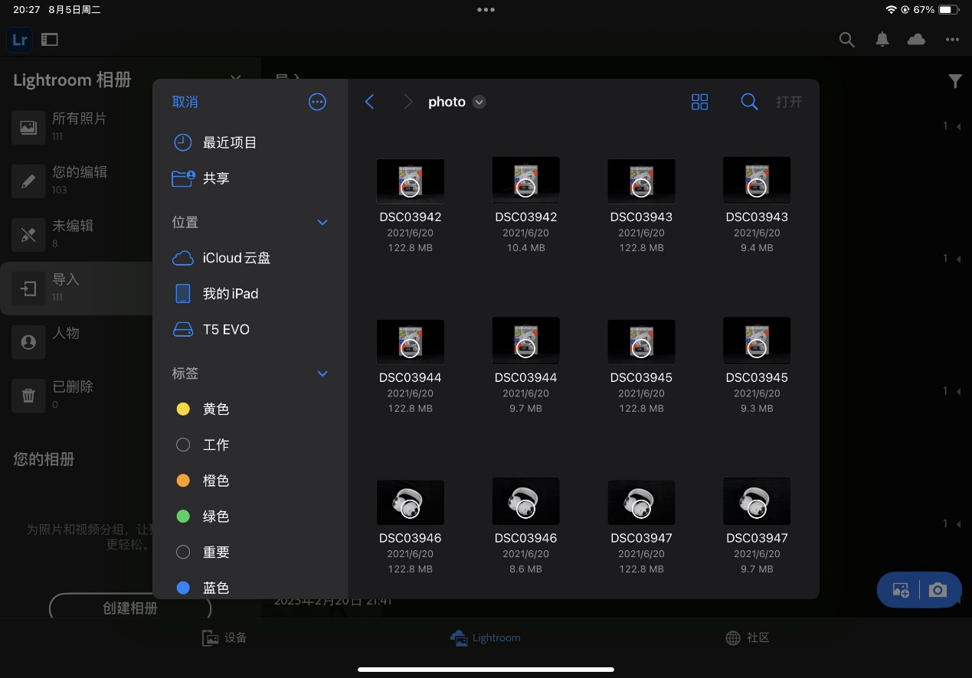Switch to Lightroom bottom tab
The image size is (972, 678).
(x=486, y=637)
